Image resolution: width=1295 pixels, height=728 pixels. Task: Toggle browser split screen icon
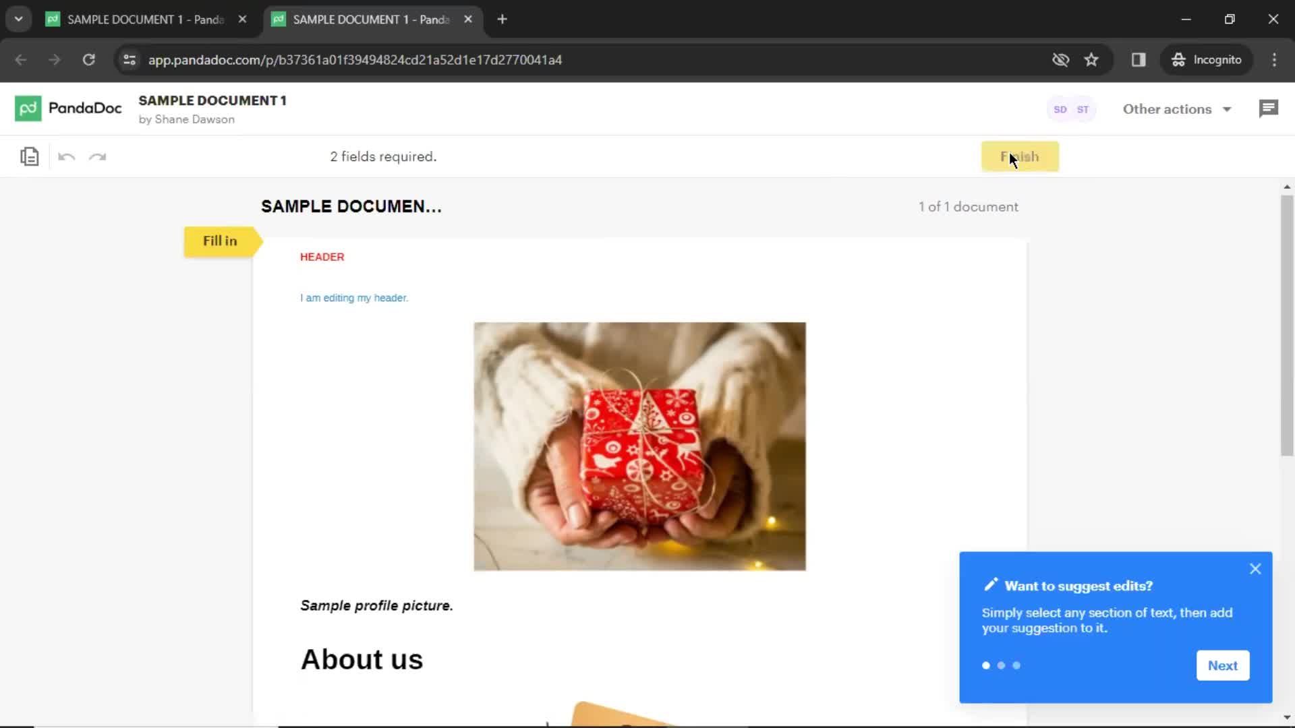pyautogui.click(x=1139, y=59)
